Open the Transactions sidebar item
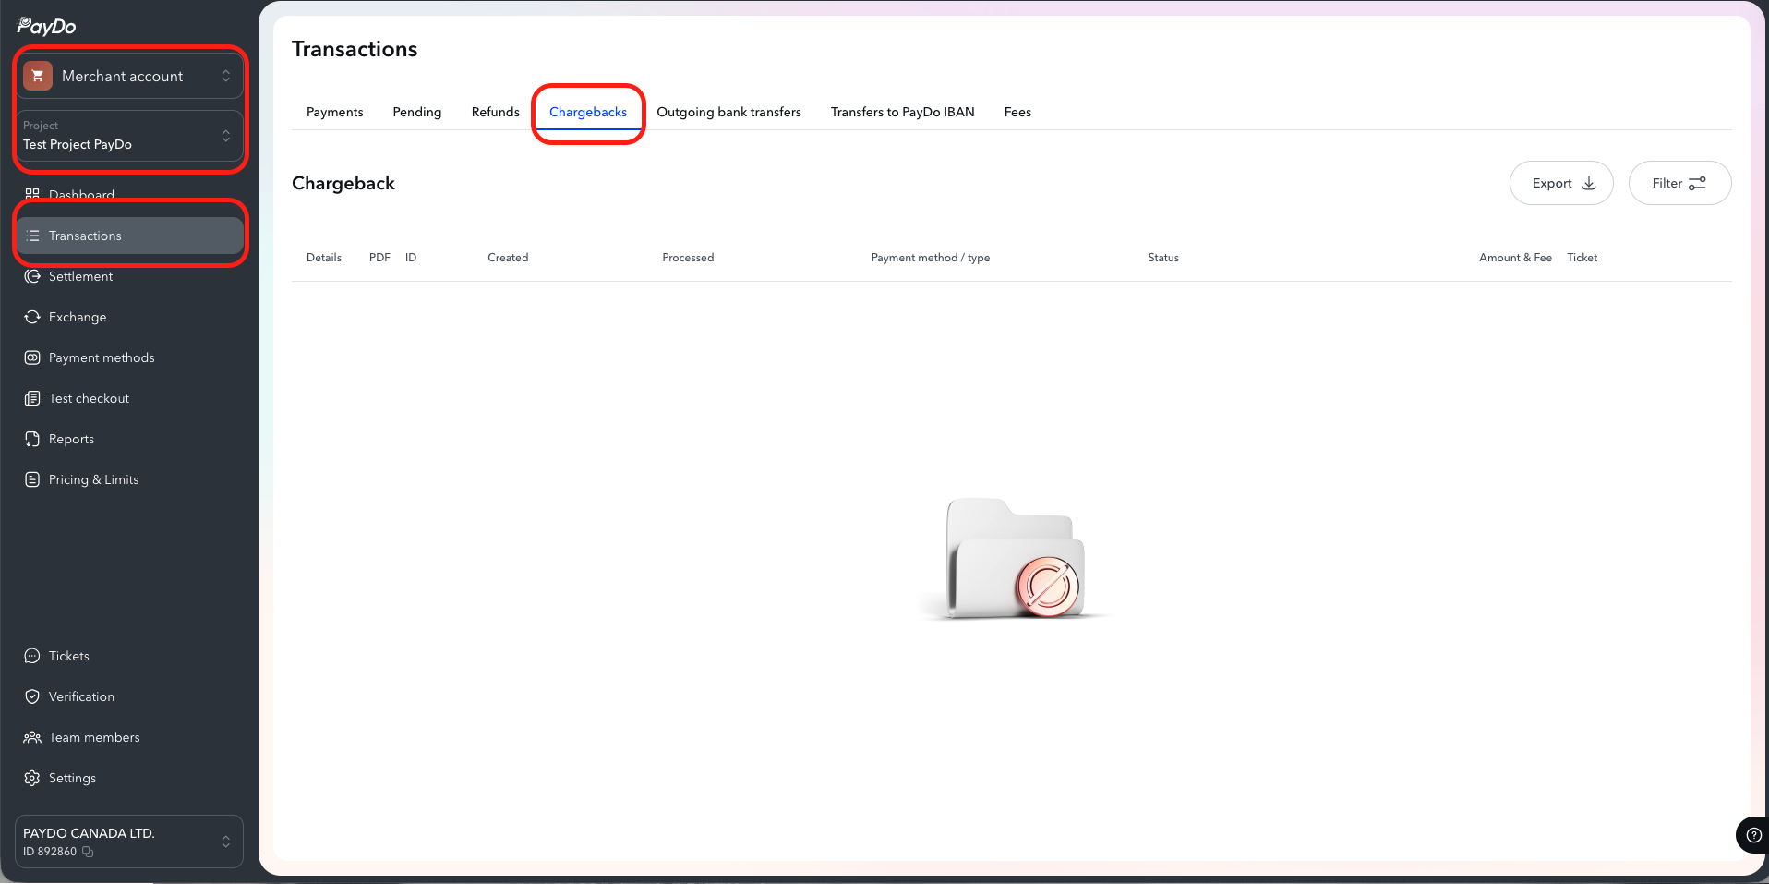1769x884 pixels. point(129,236)
